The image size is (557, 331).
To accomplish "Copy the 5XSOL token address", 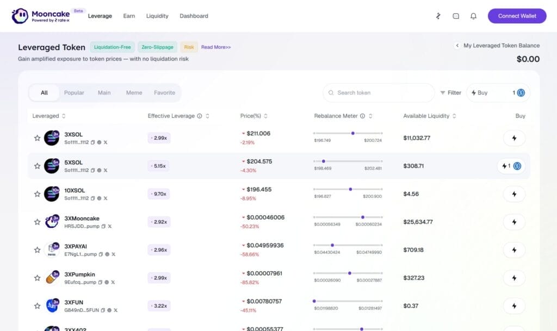I will click(92, 170).
